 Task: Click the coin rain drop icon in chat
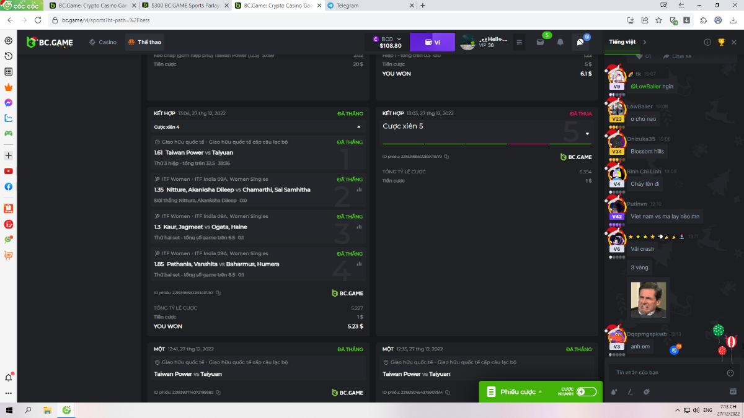point(614,391)
